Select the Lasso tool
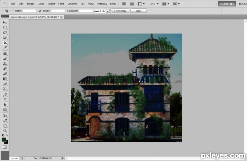This screenshot has height=161, width=247. pos(5,33)
